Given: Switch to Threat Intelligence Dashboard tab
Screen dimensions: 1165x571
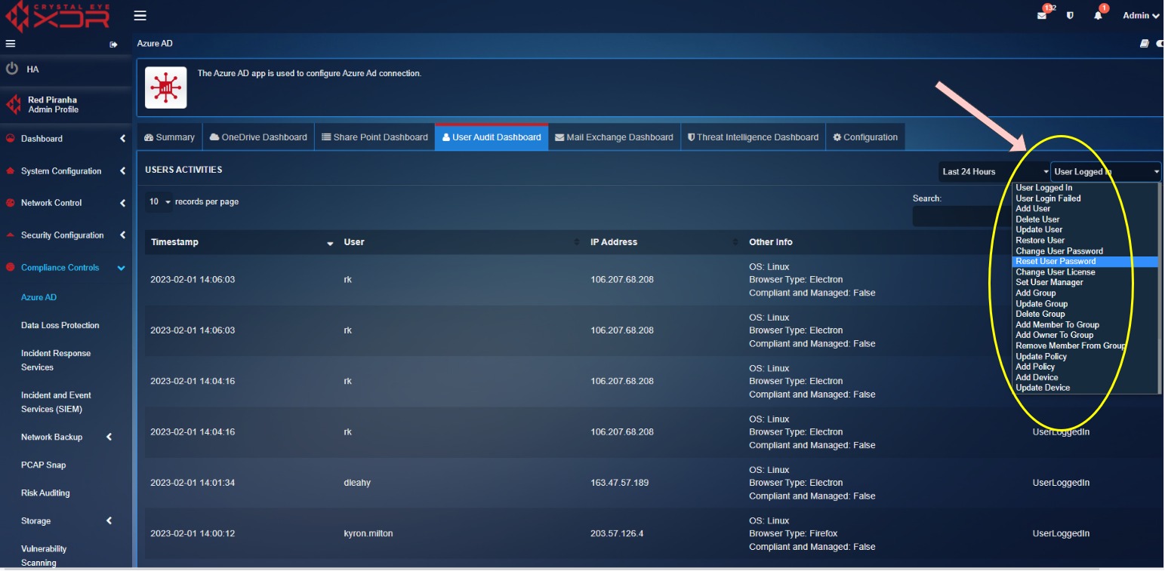Looking at the screenshot, I should pos(753,137).
